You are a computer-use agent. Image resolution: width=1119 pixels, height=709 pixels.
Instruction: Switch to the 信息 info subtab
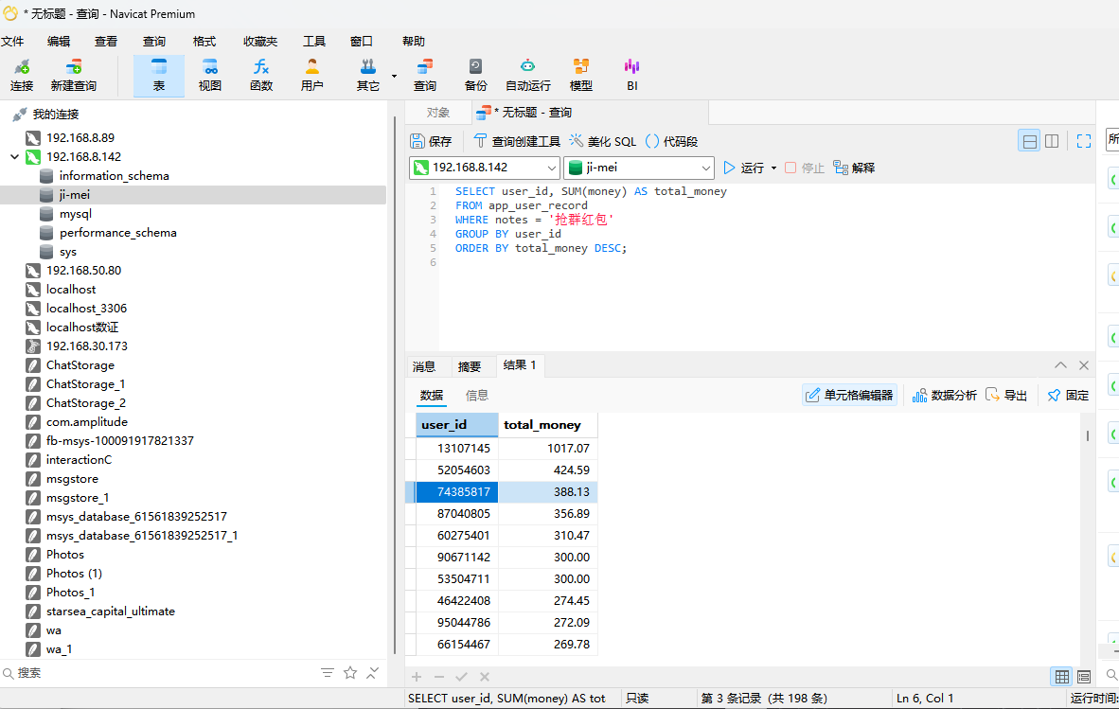point(477,395)
